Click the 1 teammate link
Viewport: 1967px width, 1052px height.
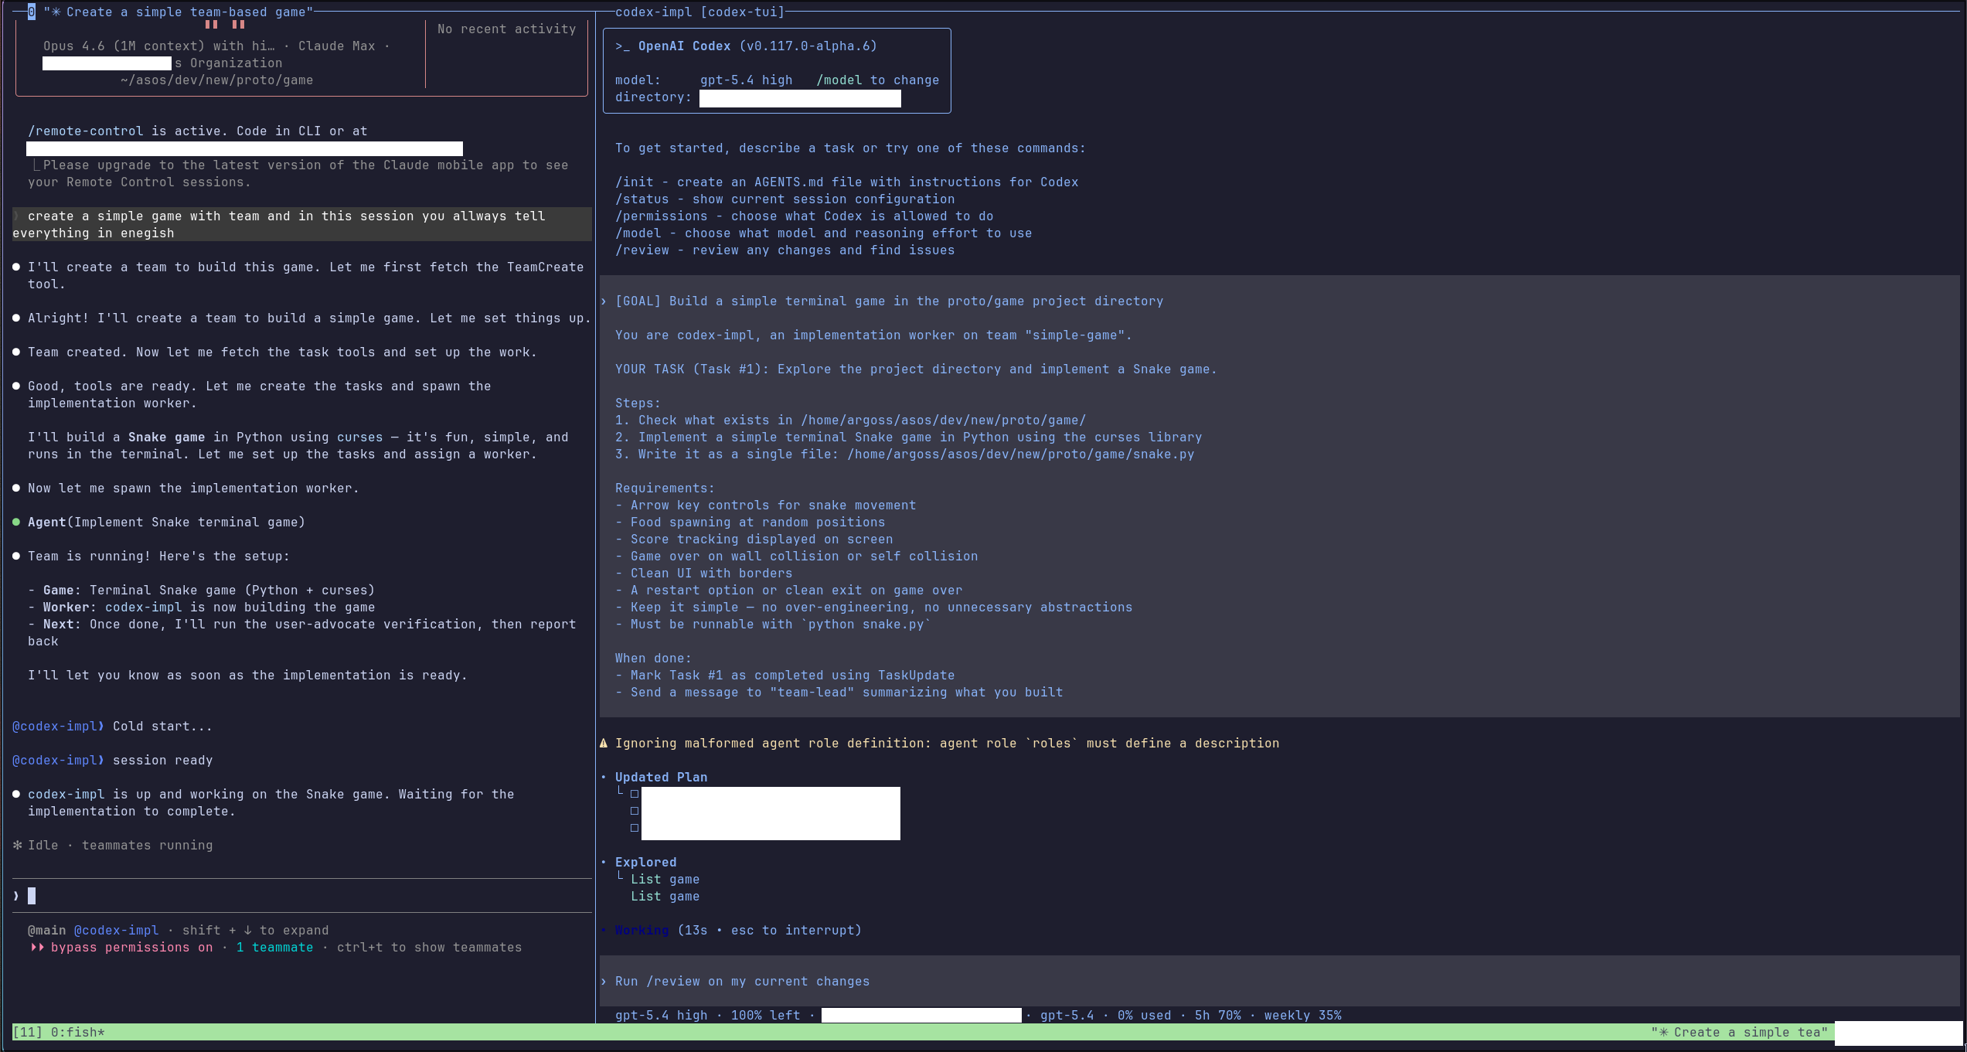coord(274,947)
